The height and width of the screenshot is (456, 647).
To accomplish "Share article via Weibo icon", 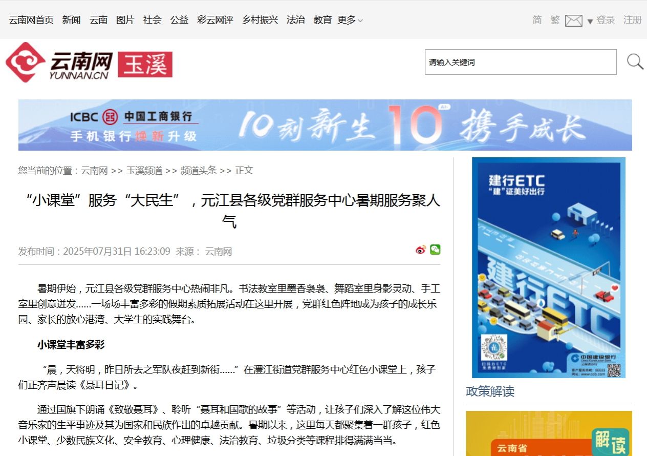I will 421,250.
